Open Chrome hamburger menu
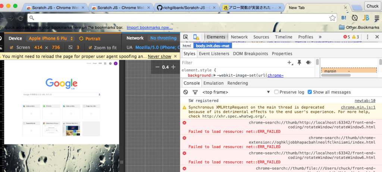Screen dimensions: 382x172 tap(377, 18)
